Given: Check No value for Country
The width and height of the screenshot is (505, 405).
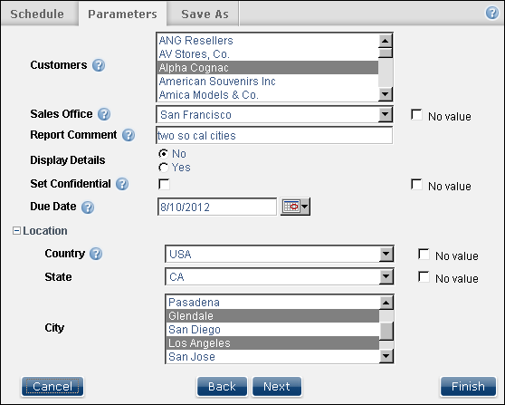Looking at the screenshot, I should coord(424,254).
